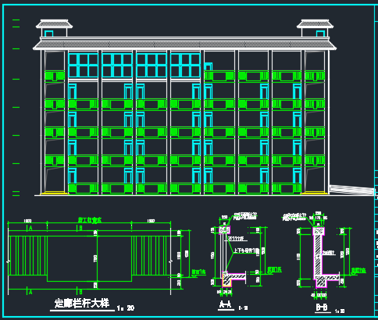This screenshot has width=378, height=320.
Task: Select the B—B section title
Action: 322,308
